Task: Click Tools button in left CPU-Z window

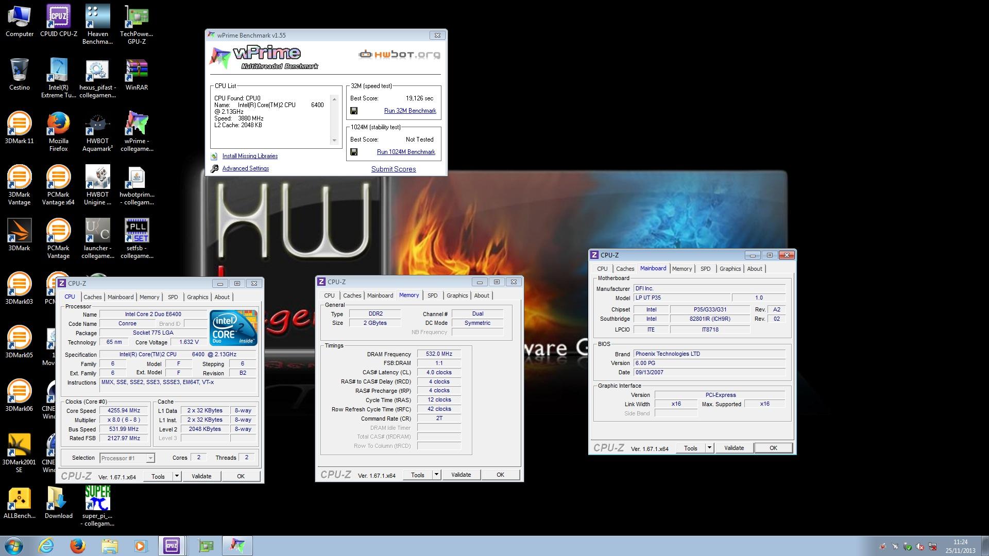Action: point(158,476)
